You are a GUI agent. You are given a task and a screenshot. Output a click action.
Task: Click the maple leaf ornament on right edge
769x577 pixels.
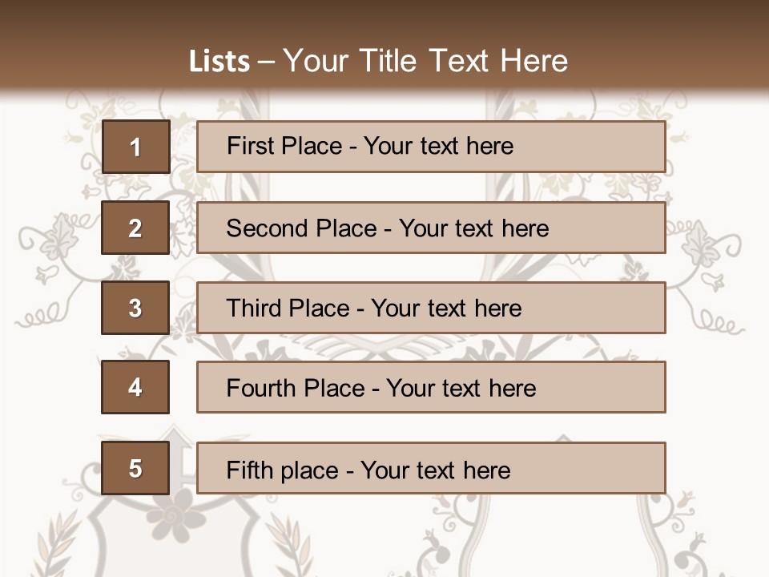(707, 240)
